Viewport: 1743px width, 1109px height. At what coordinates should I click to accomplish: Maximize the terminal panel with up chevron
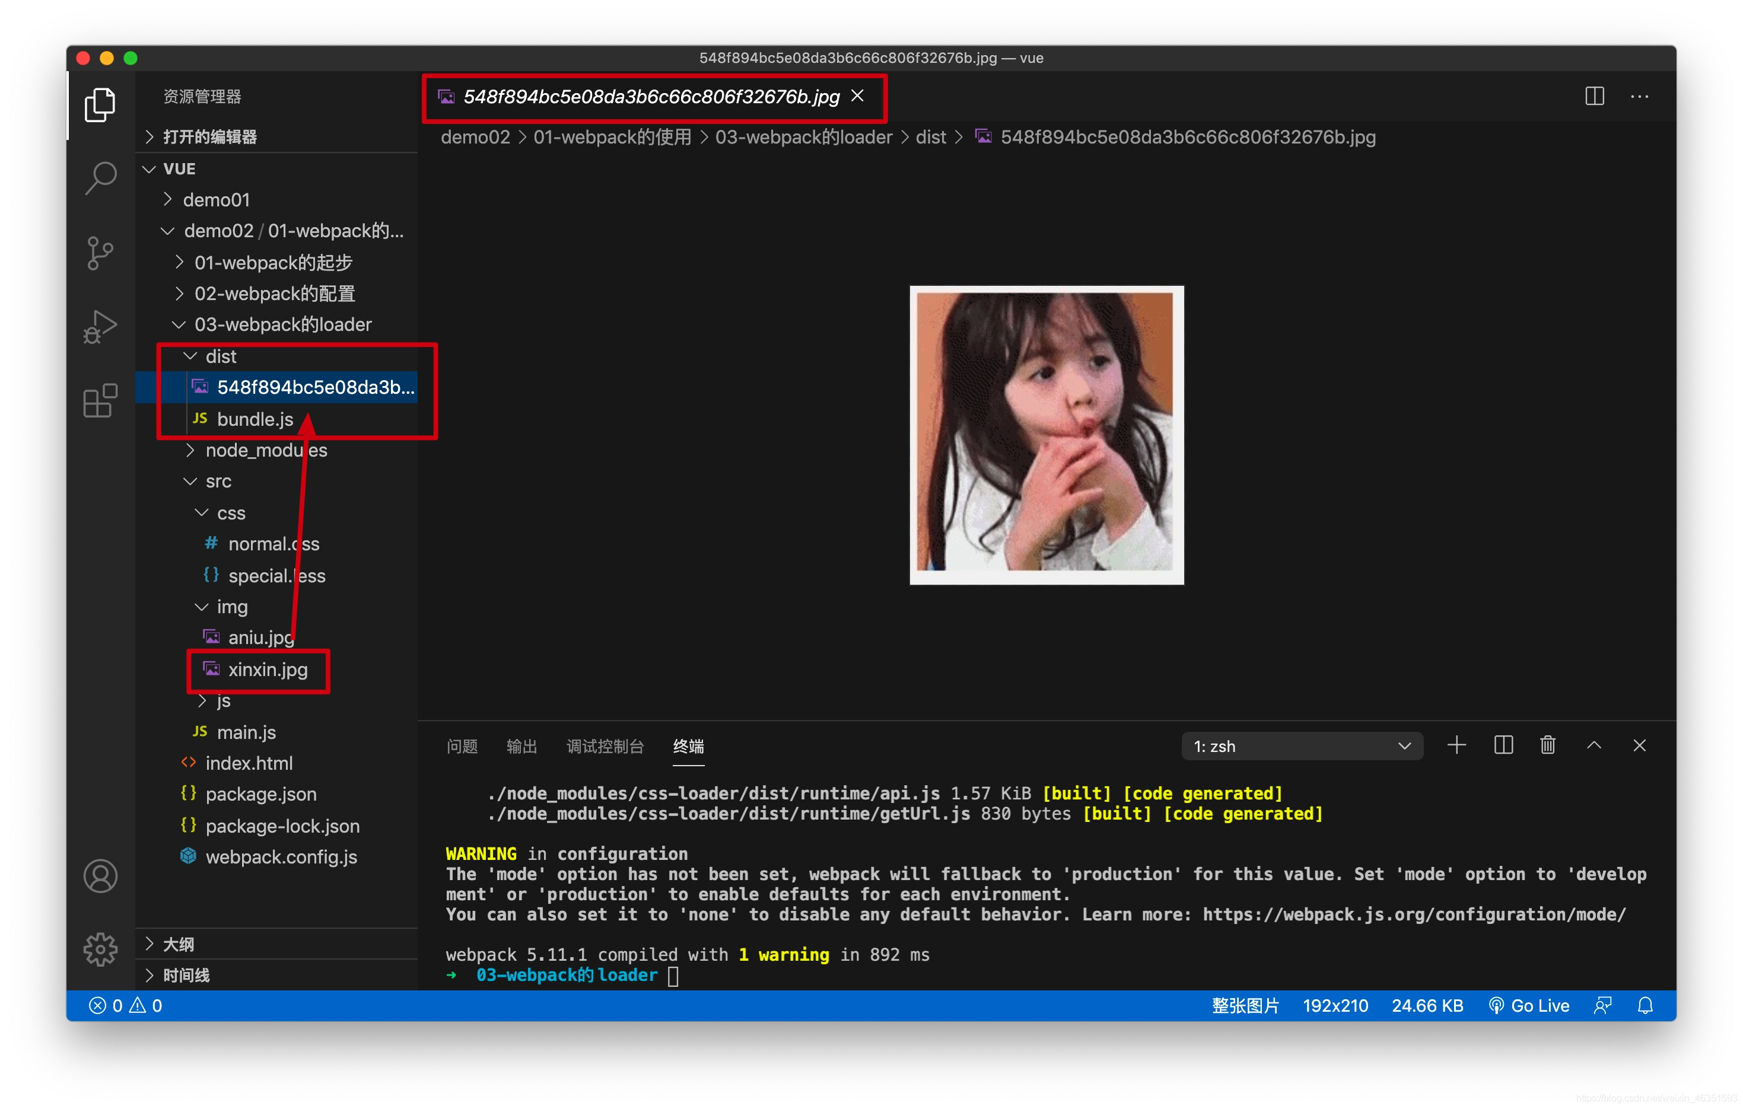click(x=1594, y=745)
